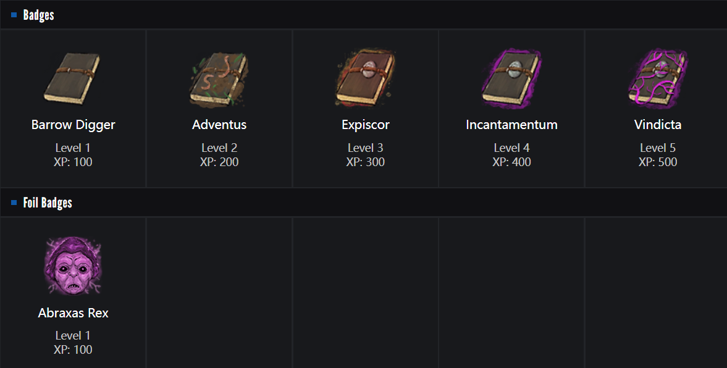
Task: Click the blue marker beside Foil Badges
Action: pos(14,203)
